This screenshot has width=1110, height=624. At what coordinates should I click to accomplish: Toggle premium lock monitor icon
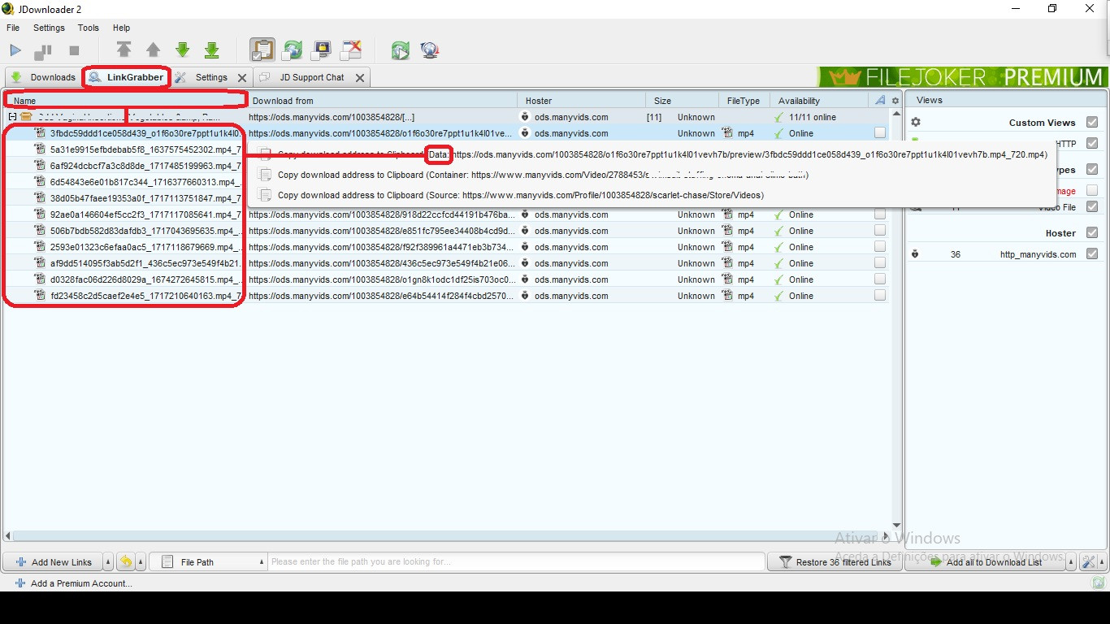click(x=321, y=50)
